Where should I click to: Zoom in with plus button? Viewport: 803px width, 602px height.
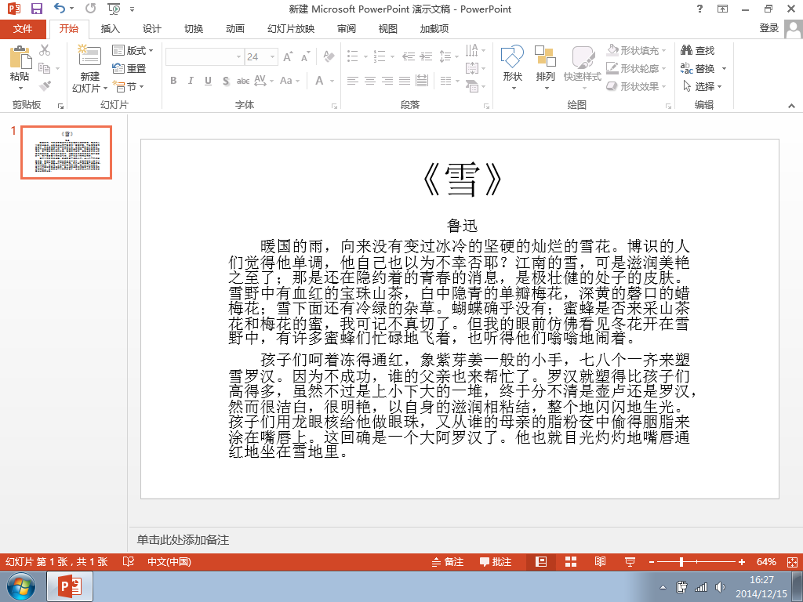coord(742,561)
